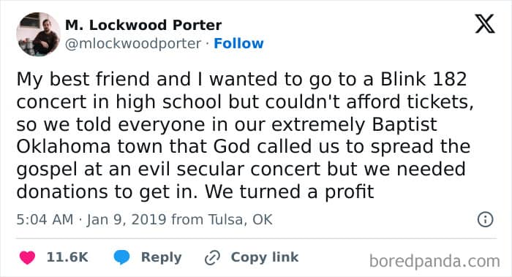512x277 pixels.
Task: View the 11.6K likes count
Action: [67, 257]
